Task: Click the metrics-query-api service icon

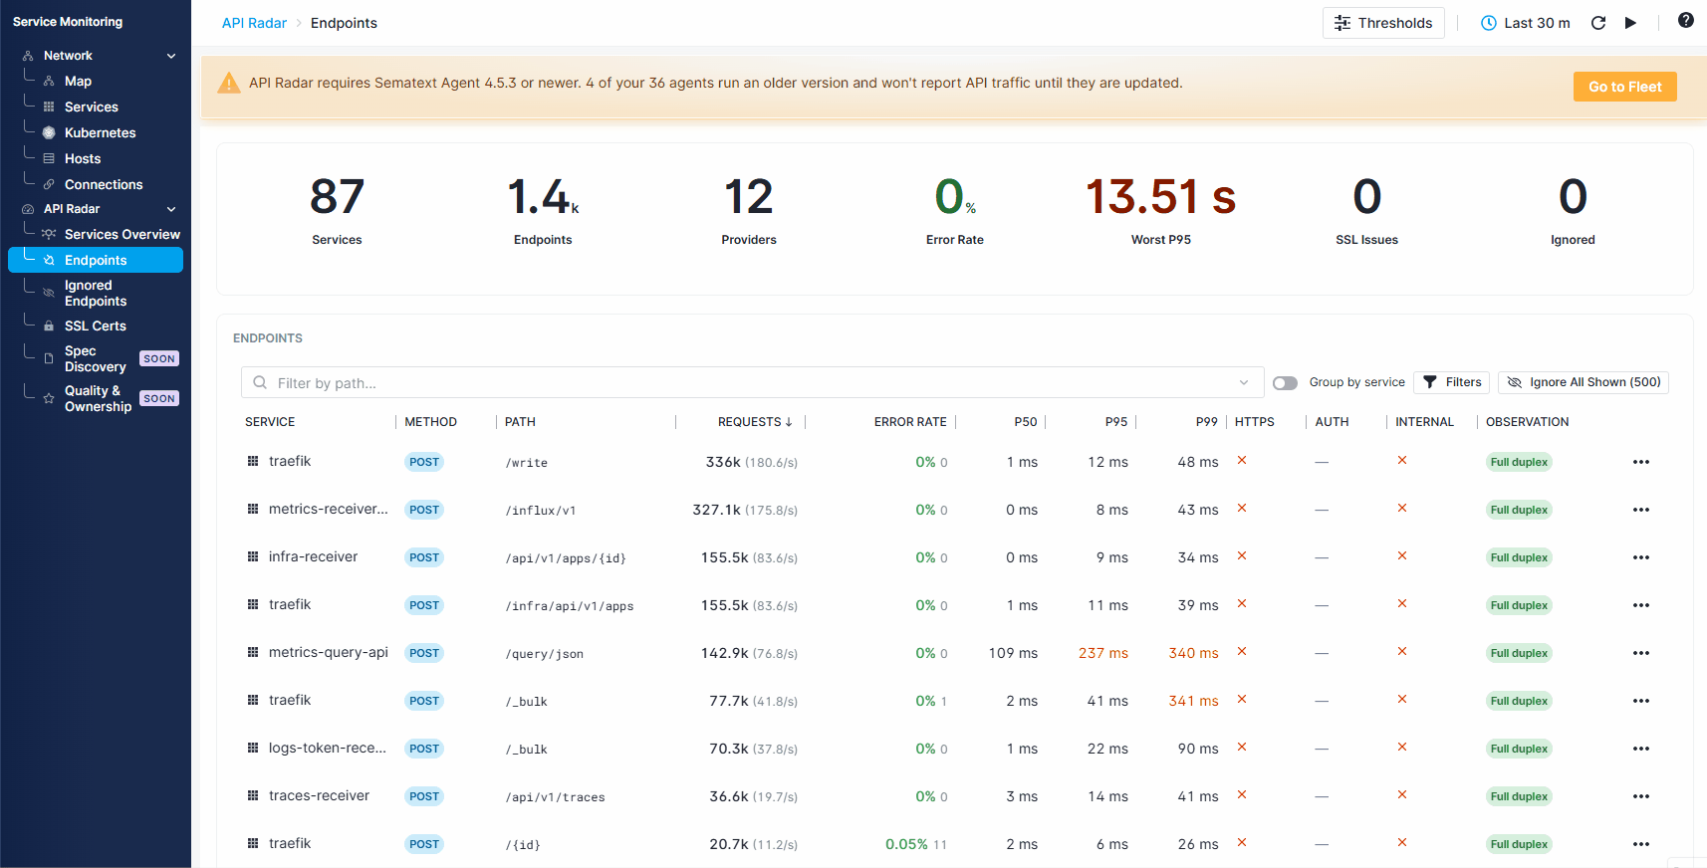Action: point(253,652)
